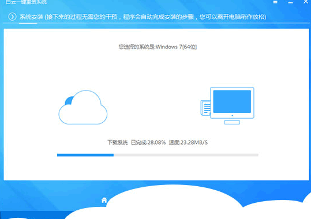The height and width of the screenshot is (219, 311).
Task: Click the installation instructions text in header
Action: point(156,17)
